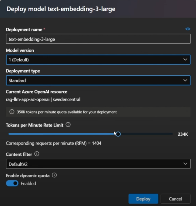Click into the Deployment name text field
This screenshot has width=196, height=206.
pyautogui.click(x=98, y=39)
